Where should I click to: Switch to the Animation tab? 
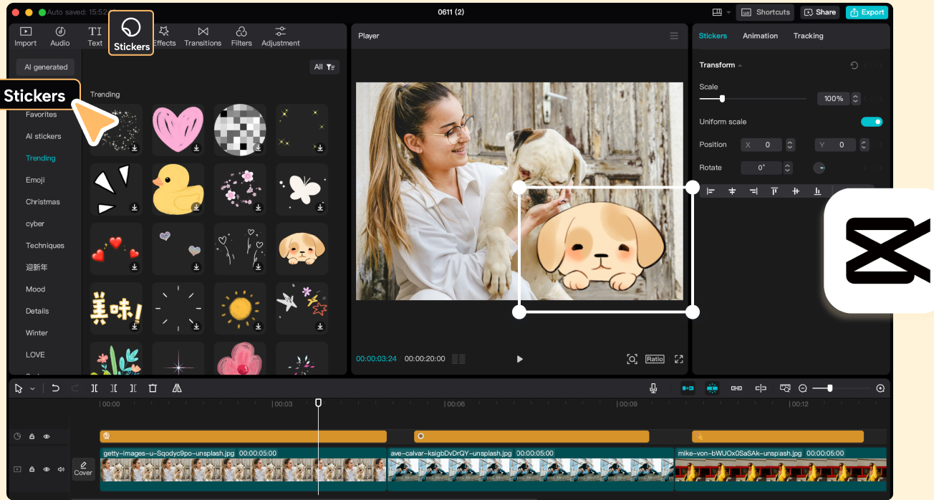tap(760, 36)
